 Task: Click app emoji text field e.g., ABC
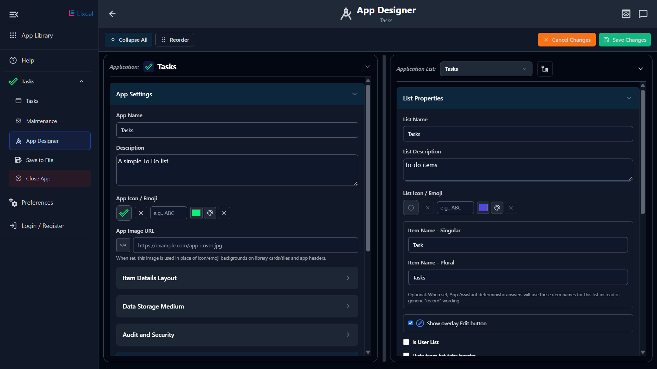pos(168,213)
